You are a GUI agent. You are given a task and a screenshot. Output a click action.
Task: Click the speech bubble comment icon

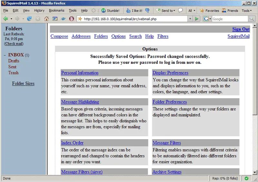[x=181, y=10]
